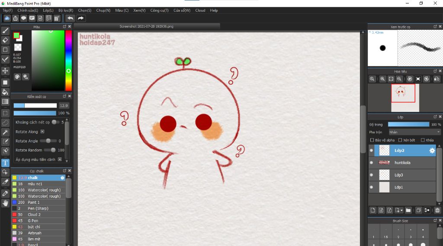Select the Lasso tool

point(5,123)
